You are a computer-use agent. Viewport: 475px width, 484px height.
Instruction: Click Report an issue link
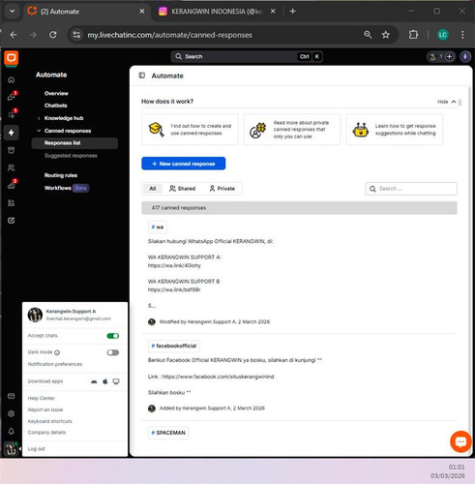coord(45,409)
